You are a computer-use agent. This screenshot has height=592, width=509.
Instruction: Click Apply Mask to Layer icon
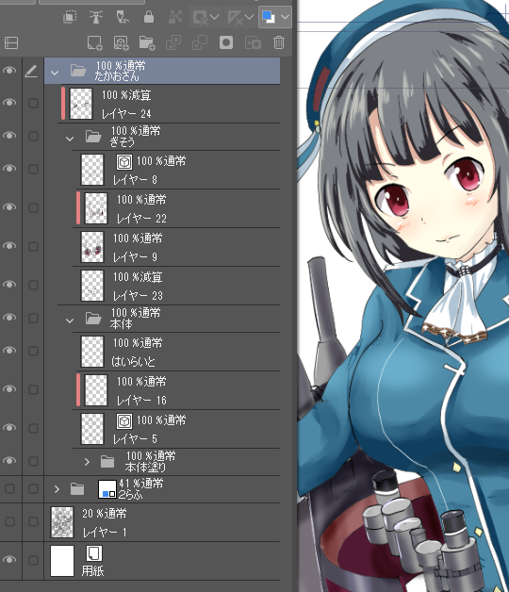pyautogui.click(x=253, y=42)
